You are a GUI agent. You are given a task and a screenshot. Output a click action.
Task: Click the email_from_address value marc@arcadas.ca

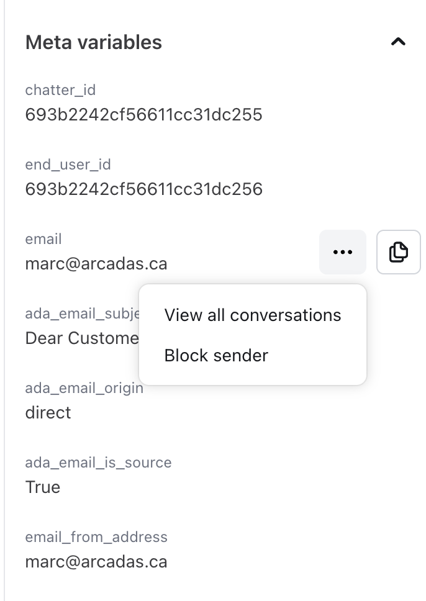click(x=96, y=562)
